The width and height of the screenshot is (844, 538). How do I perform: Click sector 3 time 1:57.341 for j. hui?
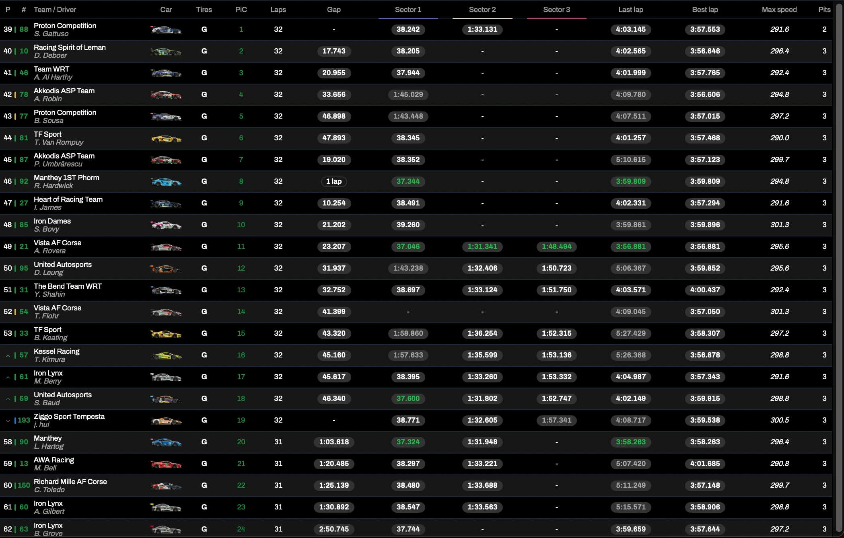556,420
